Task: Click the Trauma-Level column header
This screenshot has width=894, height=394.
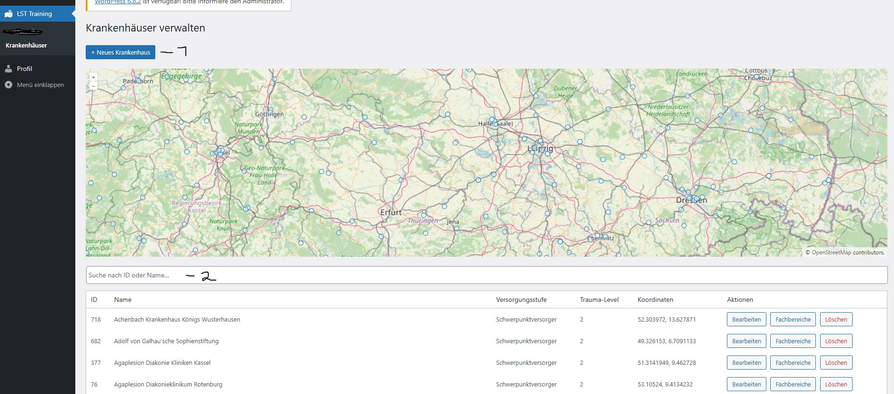Action: [599, 299]
